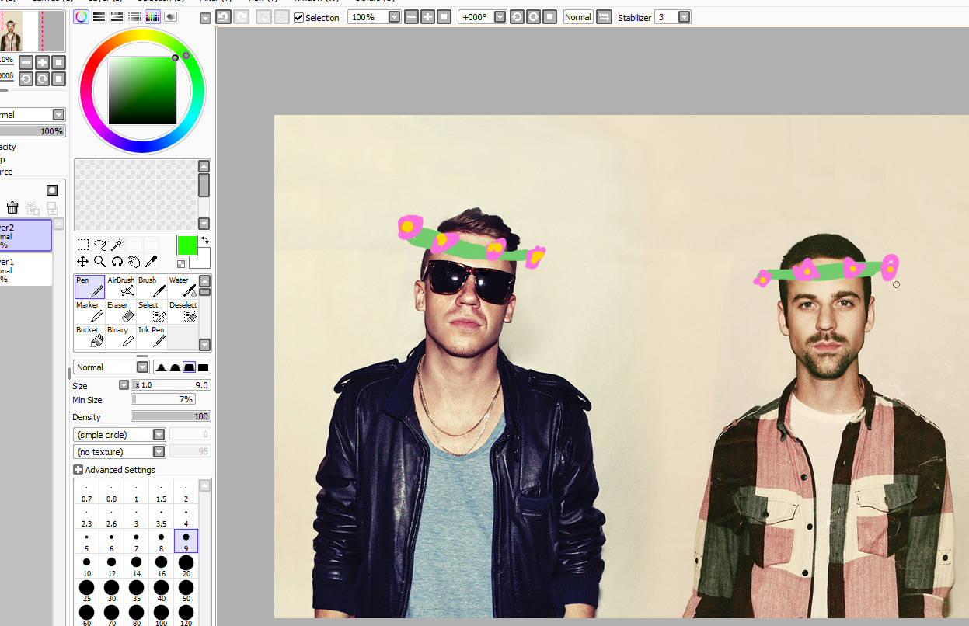Select the flat black brush edge shape

[204, 367]
